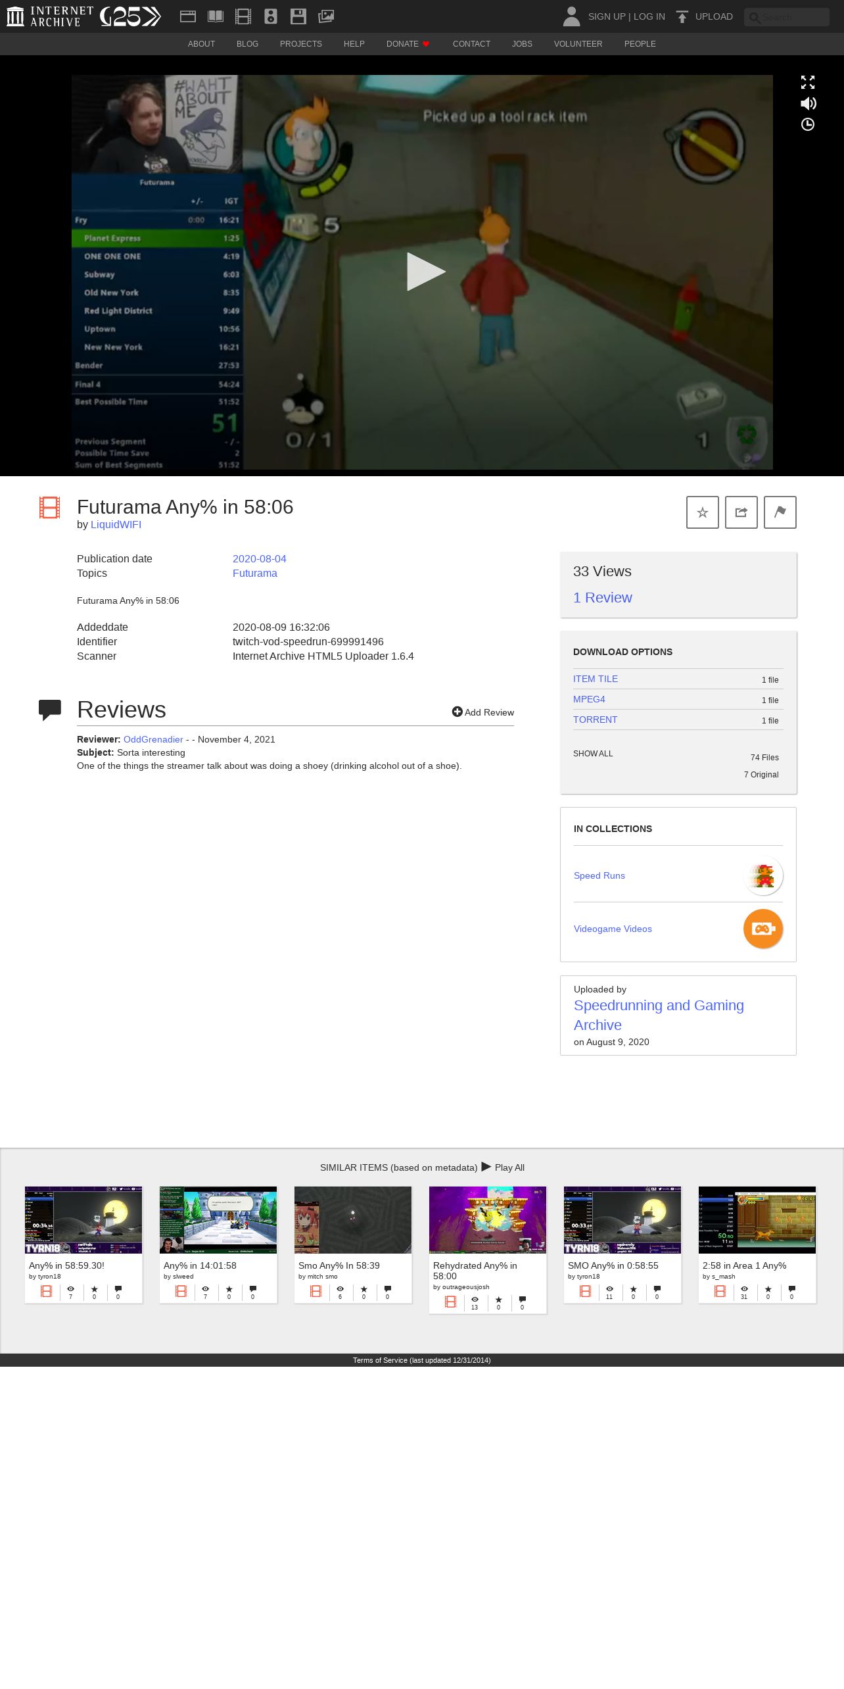The width and height of the screenshot is (844, 1689).
Task: Click the Add Review plus icon
Action: [x=457, y=712]
